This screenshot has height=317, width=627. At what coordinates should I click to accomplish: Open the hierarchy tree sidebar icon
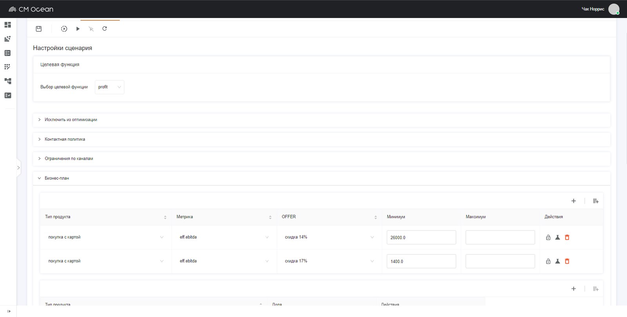click(7, 81)
